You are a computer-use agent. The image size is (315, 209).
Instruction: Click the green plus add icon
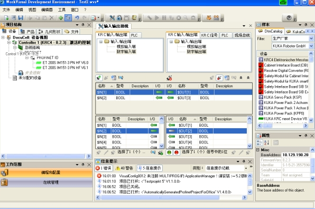[61, 18]
